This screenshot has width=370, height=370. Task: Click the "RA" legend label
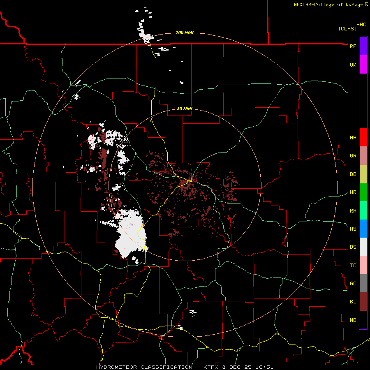point(353,211)
